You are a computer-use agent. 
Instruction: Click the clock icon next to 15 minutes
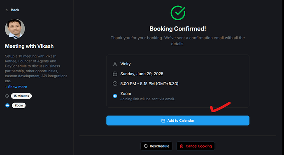pyautogui.click(x=7, y=96)
